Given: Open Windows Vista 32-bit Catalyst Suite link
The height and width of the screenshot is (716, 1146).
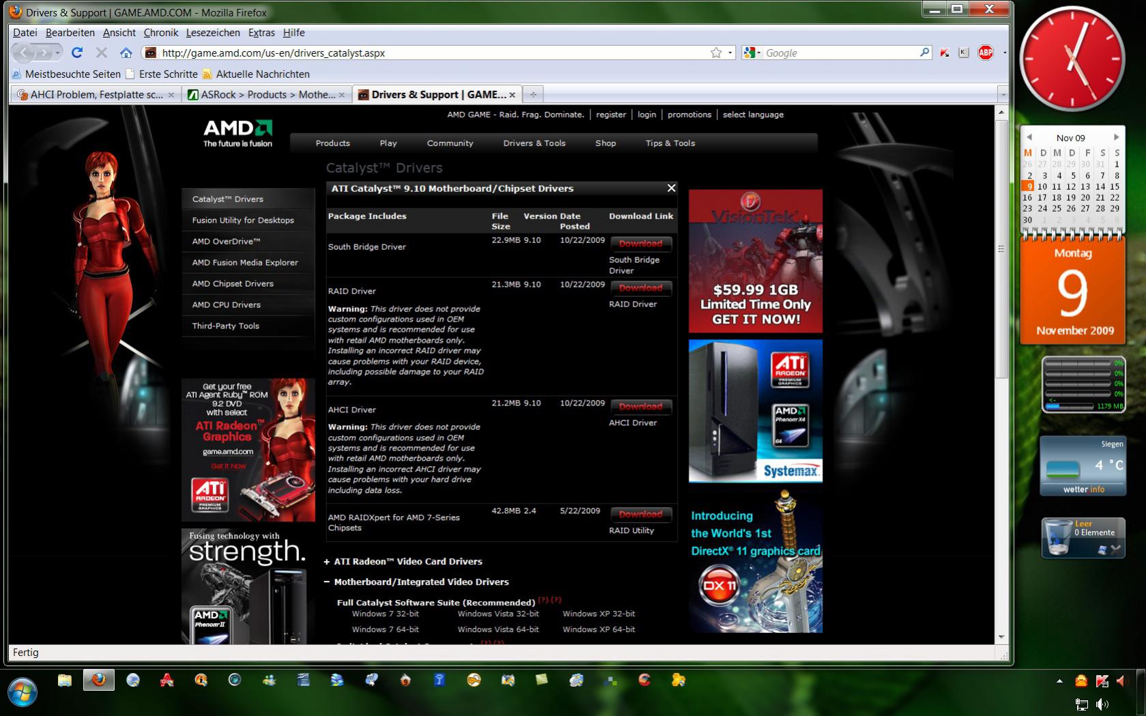Looking at the screenshot, I should point(498,614).
